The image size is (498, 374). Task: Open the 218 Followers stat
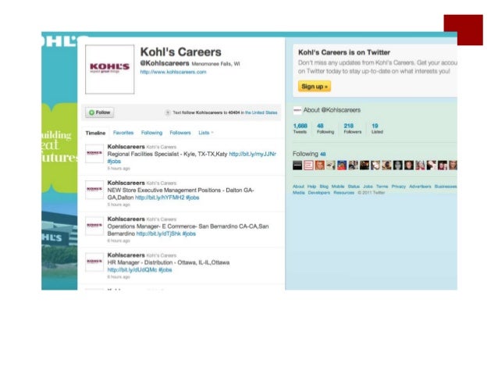click(x=353, y=128)
